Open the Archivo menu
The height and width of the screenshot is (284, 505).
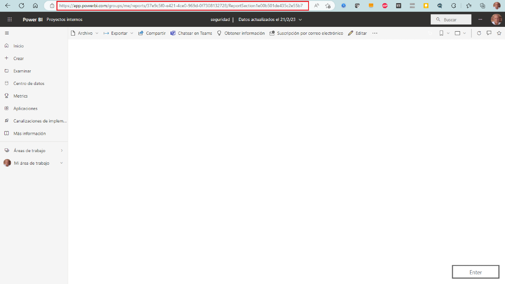click(x=84, y=33)
